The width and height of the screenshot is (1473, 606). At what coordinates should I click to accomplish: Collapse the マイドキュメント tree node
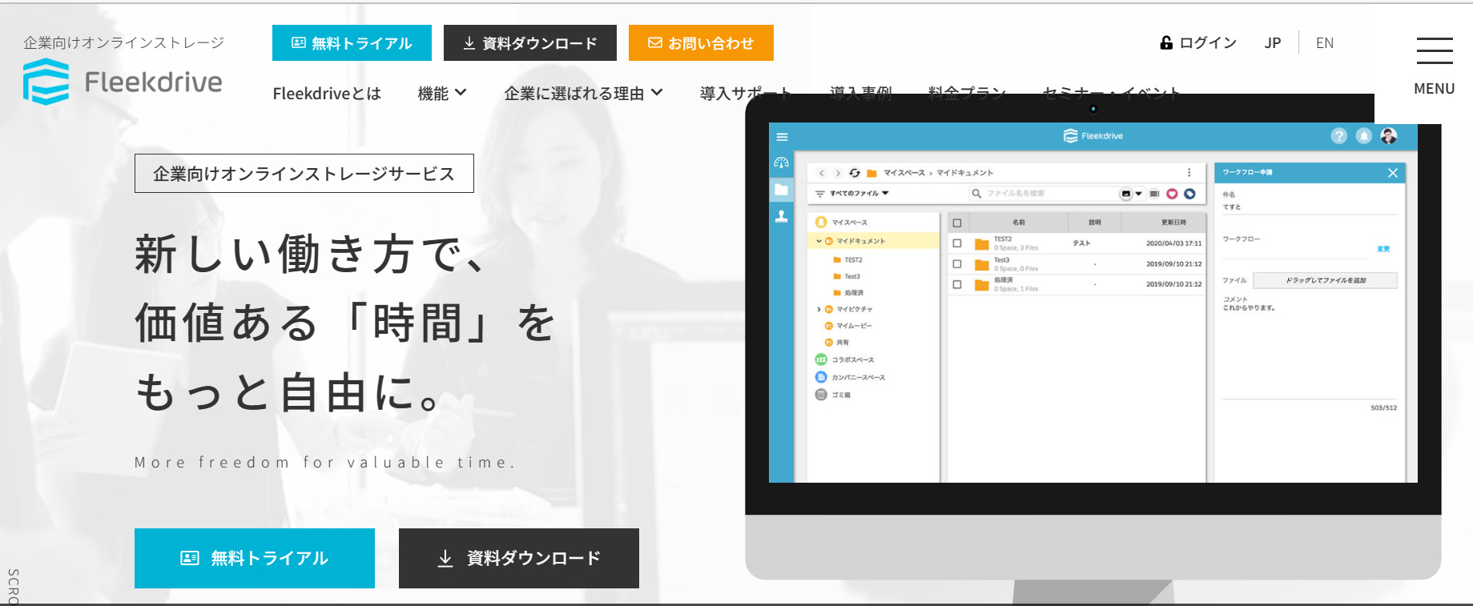819,241
